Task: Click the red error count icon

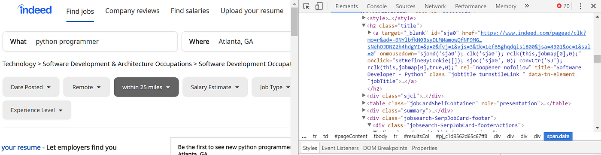Action: click(x=559, y=6)
